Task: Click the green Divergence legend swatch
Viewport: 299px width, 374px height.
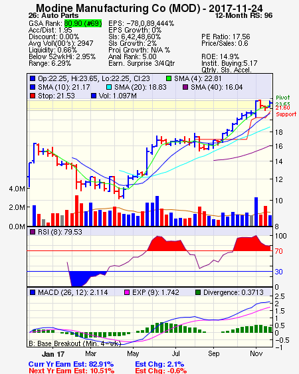Action: pyautogui.click(x=198, y=292)
